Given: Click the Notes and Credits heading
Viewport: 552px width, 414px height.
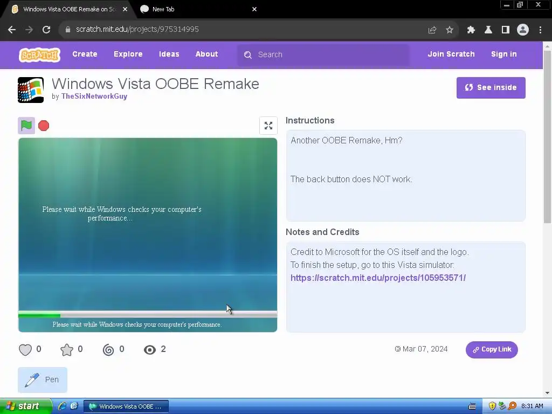Looking at the screenshot, I should pos(322,232).
